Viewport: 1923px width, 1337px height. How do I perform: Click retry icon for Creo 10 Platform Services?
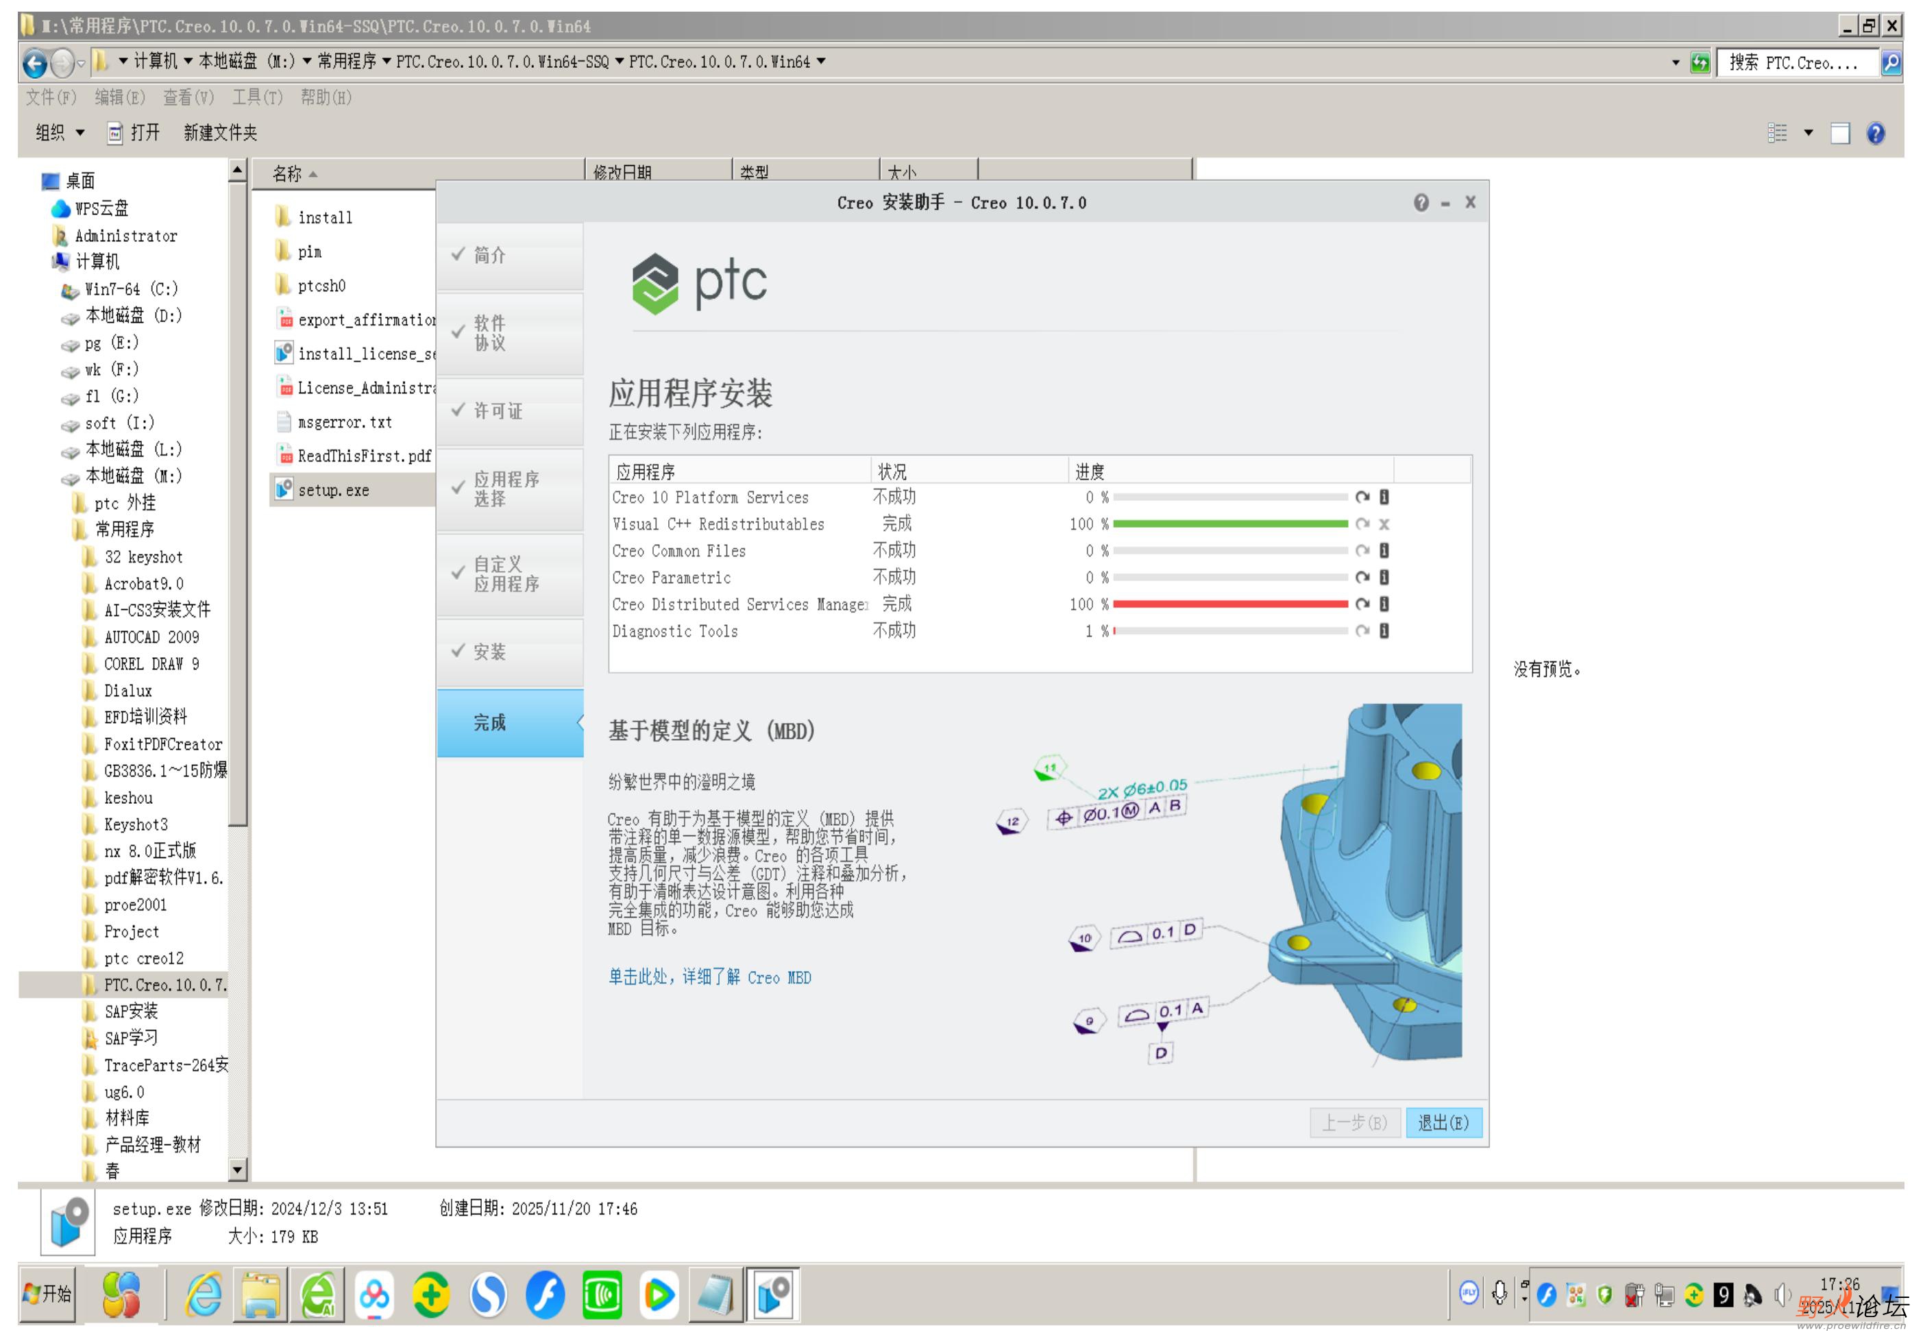tap(1362, 497)
